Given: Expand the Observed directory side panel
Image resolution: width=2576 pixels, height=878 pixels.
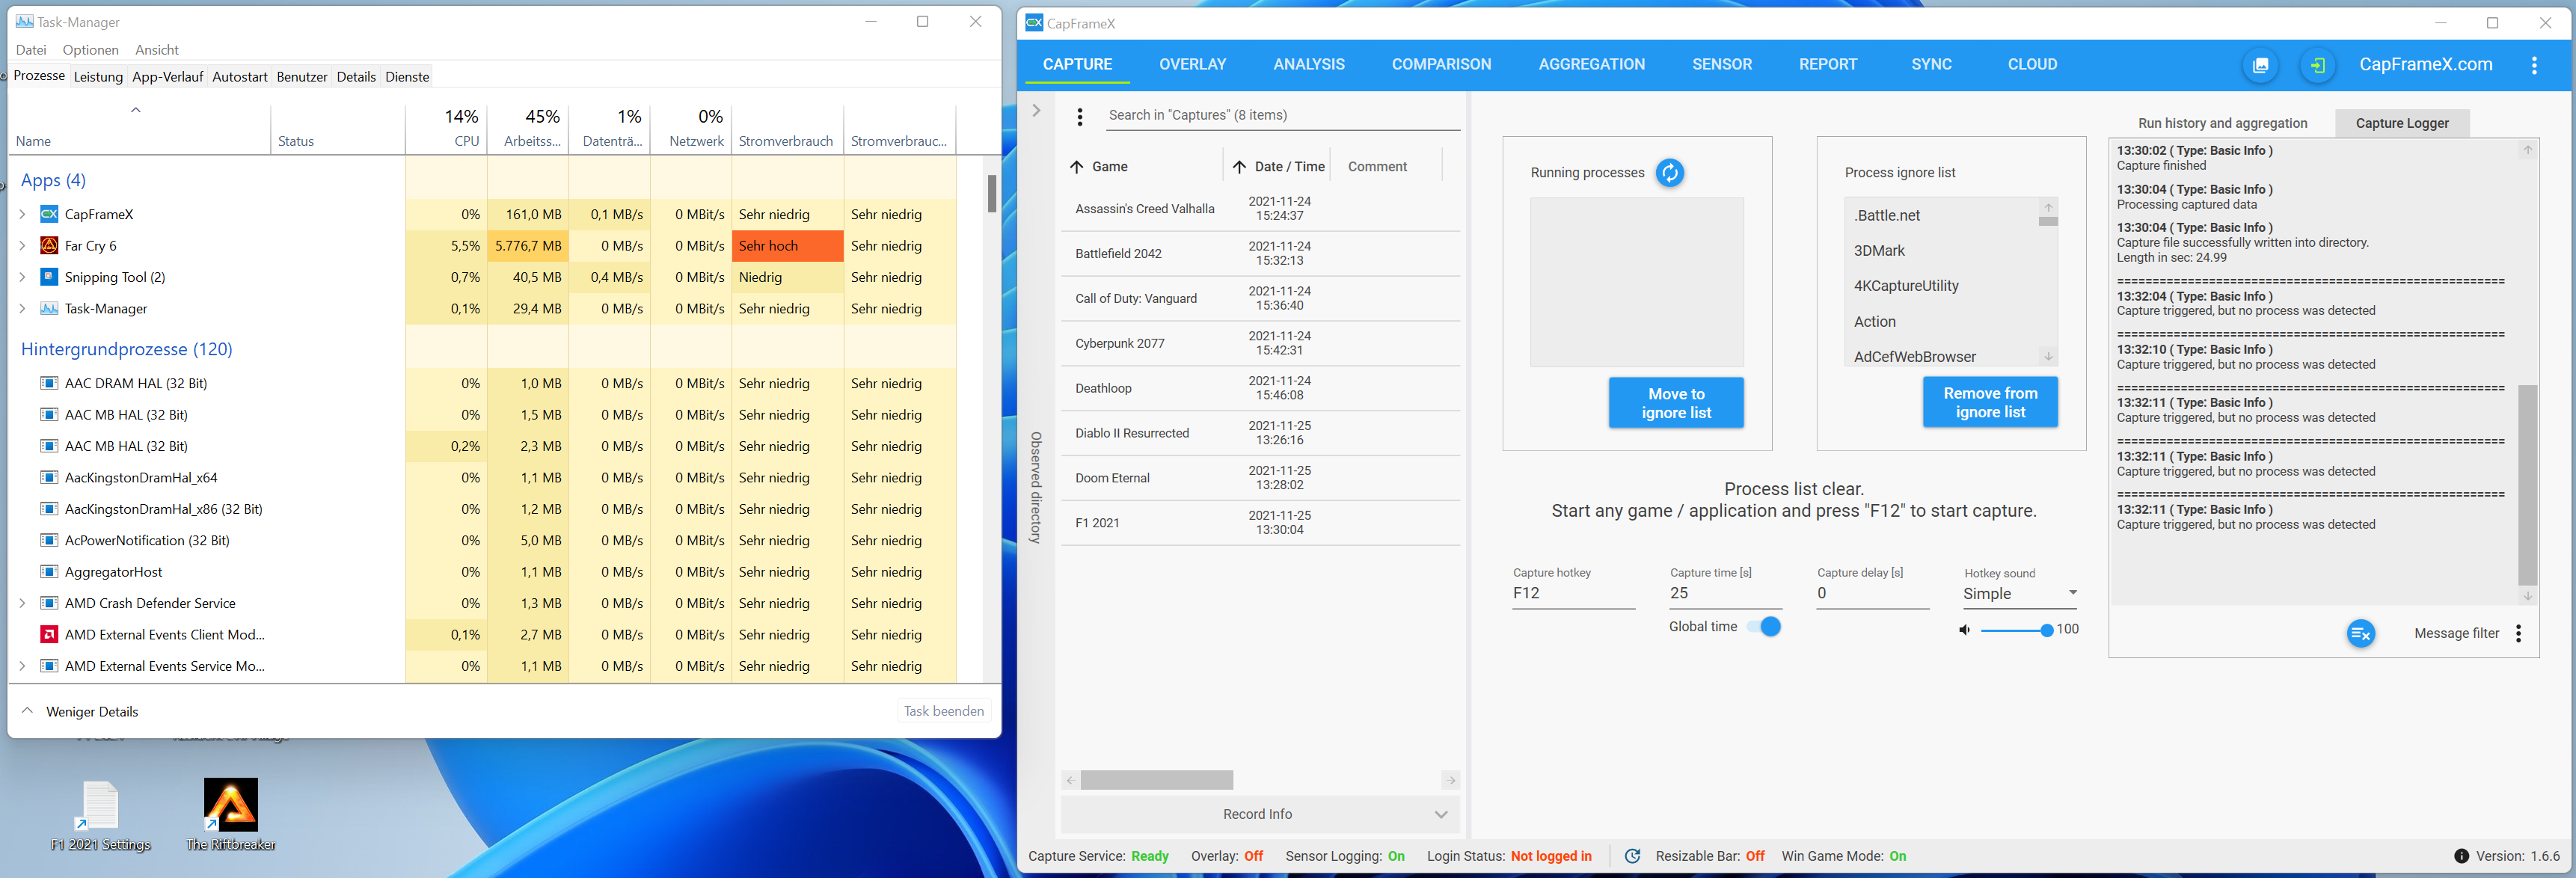Looking at the screenshot, I should (1036, 111).
